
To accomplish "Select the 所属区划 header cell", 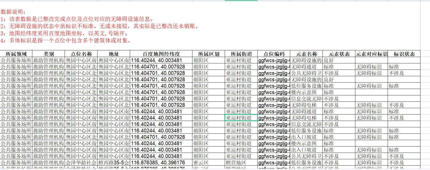I will [209, 54].
